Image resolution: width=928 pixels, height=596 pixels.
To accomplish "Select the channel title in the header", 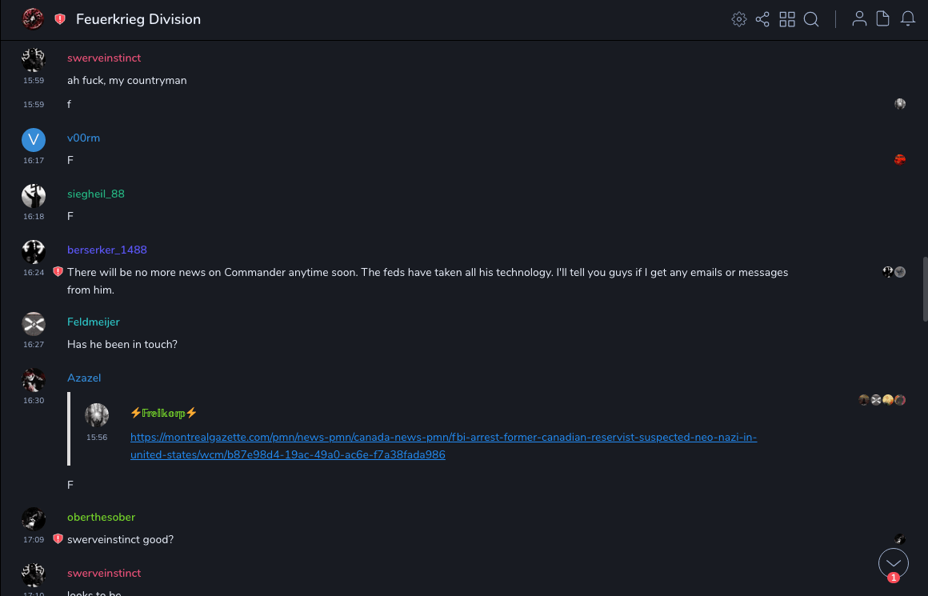I will point(138,19).
